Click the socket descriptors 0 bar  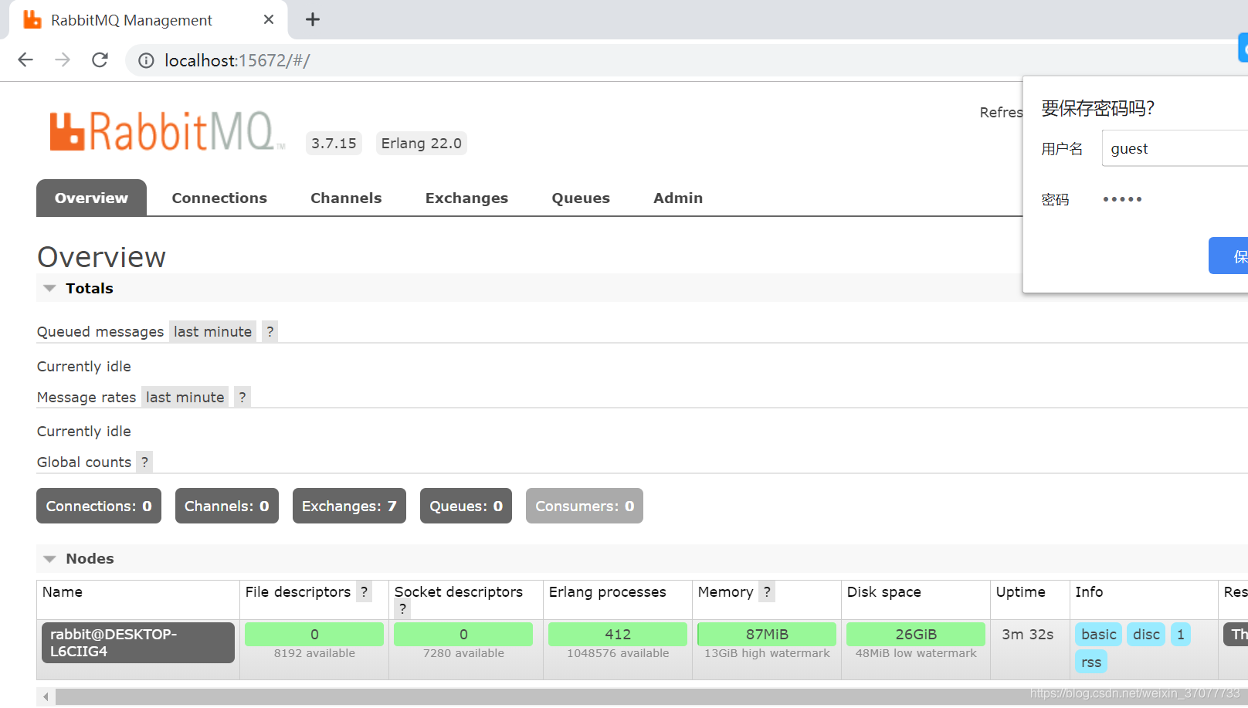(463, 634)
